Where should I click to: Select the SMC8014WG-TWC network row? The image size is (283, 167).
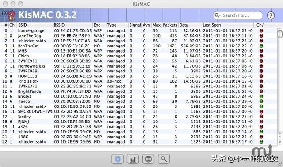138,111
